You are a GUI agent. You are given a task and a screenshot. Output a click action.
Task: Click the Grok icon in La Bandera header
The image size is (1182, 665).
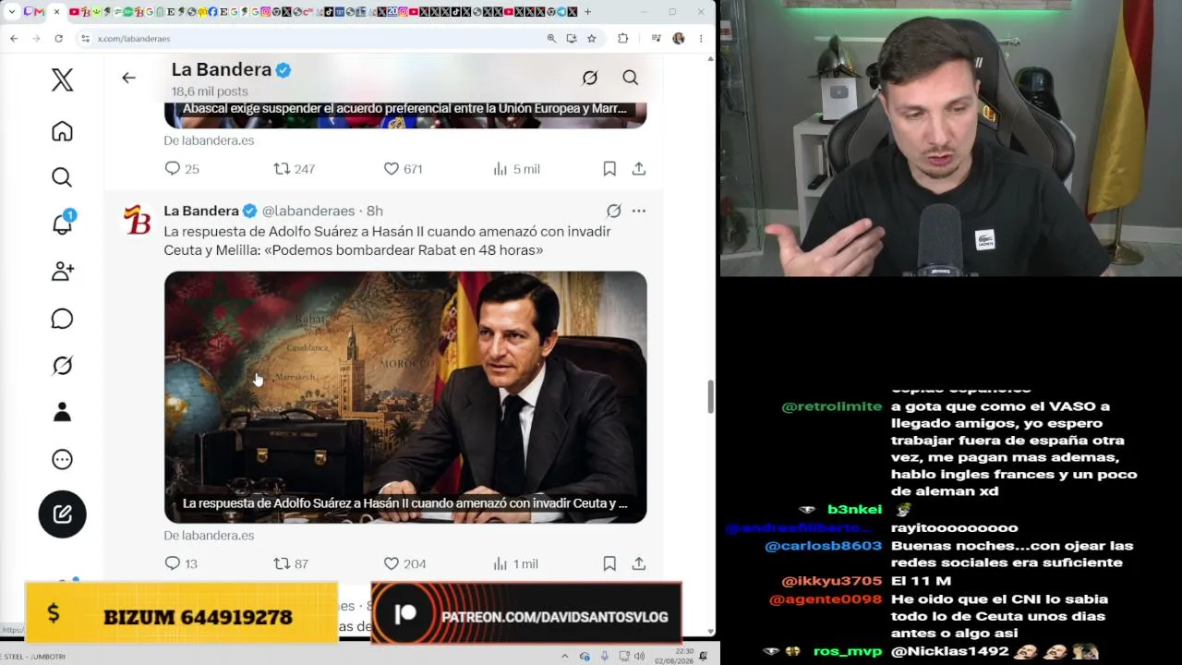click(x=589, y=78)
